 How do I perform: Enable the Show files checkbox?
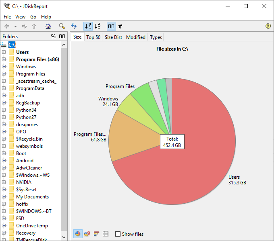pyautogui.click(x=118, y=234)
